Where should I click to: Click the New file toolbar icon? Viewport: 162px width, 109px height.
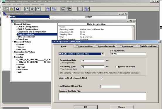6,9
